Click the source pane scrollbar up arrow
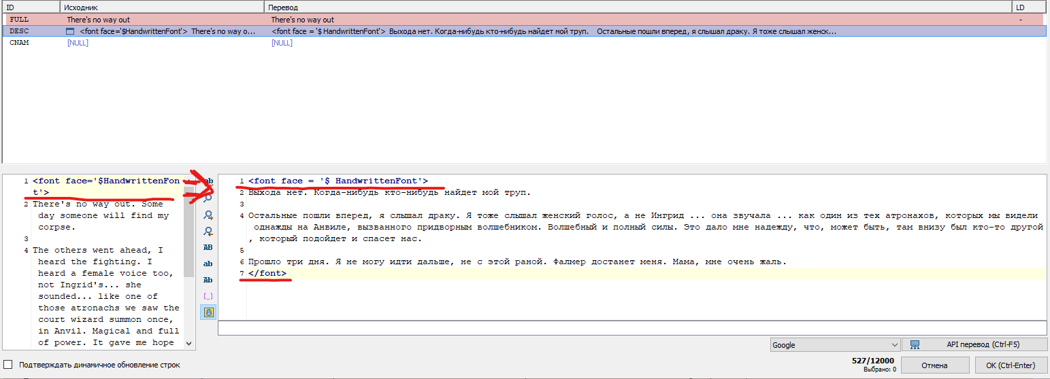This screenshot has width=1050, height=379. coord(188,180)
